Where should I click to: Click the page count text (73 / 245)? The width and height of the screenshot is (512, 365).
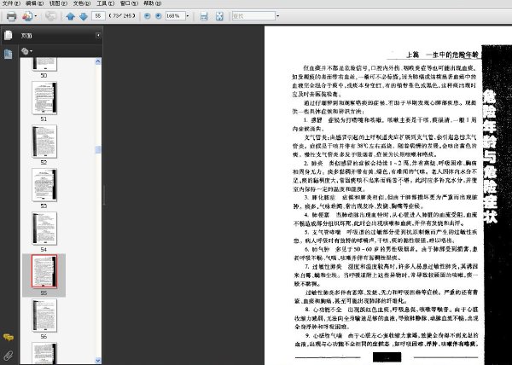(x=122, y=15)
